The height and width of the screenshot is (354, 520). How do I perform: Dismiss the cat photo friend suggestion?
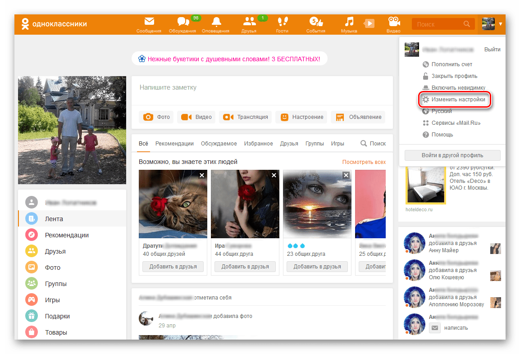(201, 175)
